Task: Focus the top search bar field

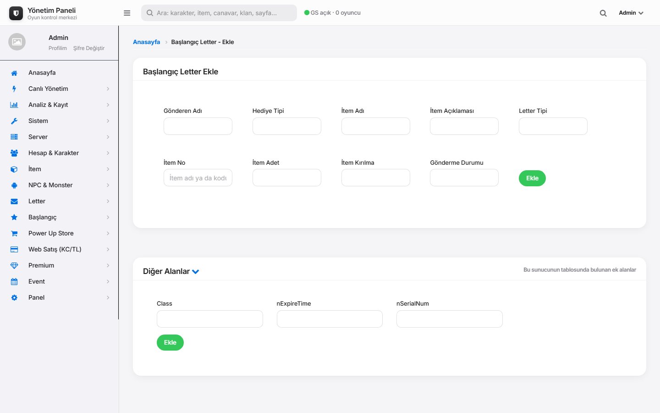Action: pos(219,13)
